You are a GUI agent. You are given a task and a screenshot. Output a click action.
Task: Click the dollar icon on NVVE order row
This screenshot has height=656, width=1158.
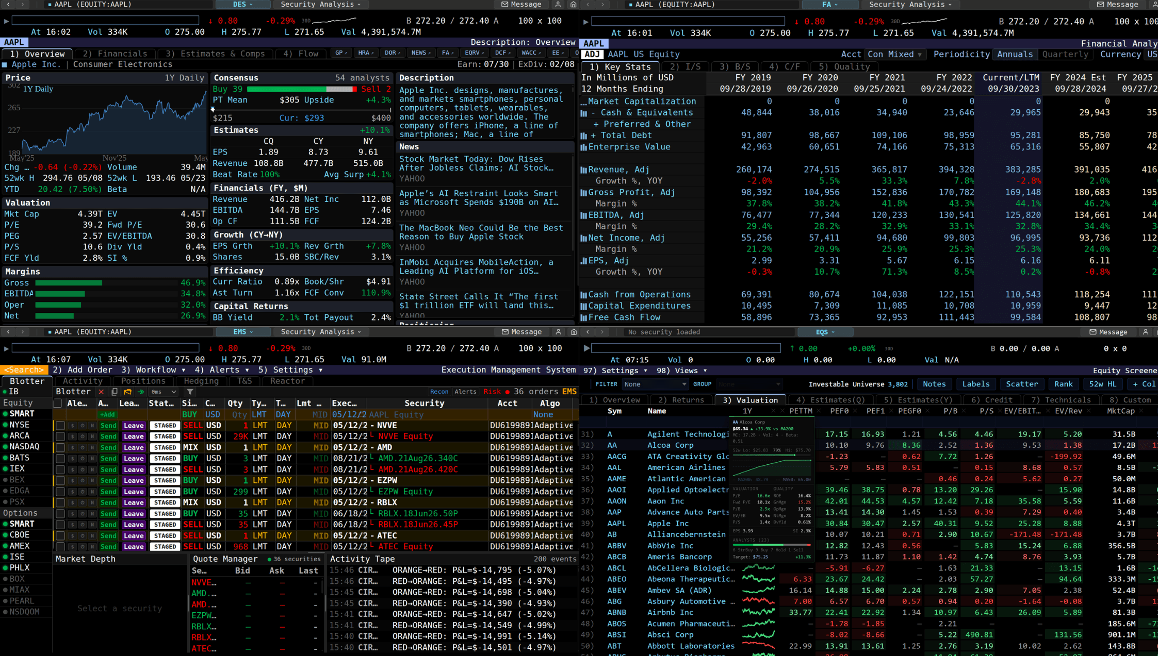click(x=73, y=426)
